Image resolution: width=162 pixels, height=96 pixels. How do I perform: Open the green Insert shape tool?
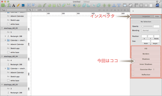point(3,5)
